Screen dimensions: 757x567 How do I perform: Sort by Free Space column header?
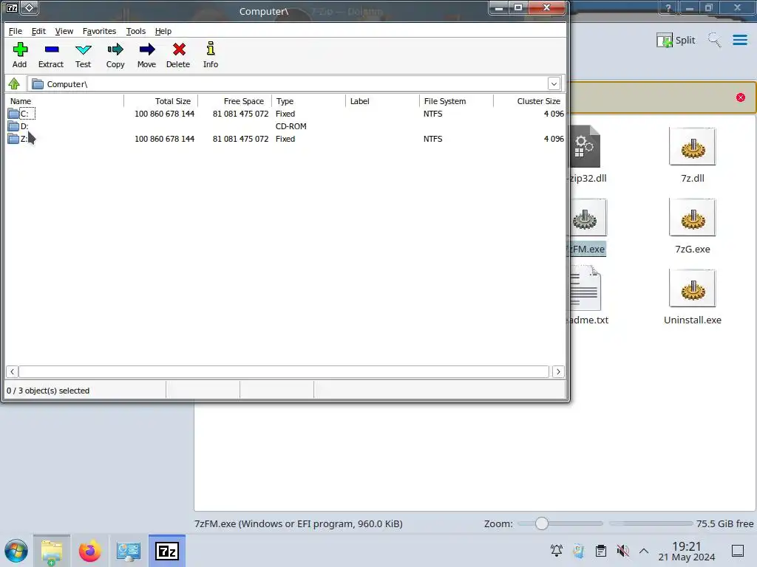click(234, 100)
